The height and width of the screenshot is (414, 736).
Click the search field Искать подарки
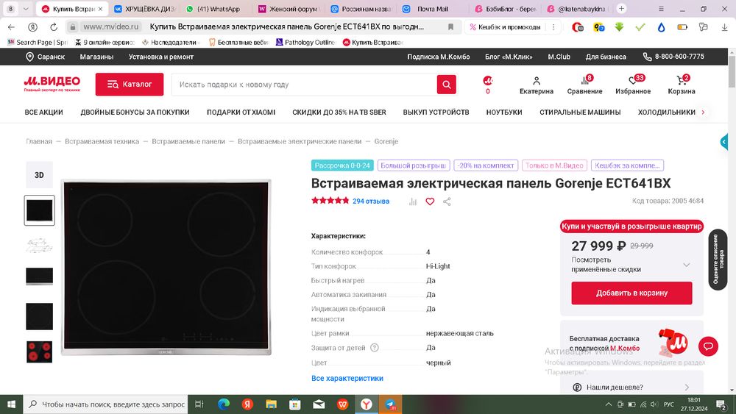coord(304,85)
